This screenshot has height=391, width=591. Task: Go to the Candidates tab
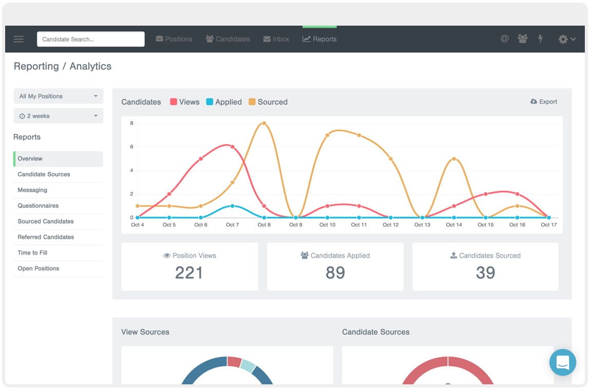pyautogui.click(x=228, y=39)
